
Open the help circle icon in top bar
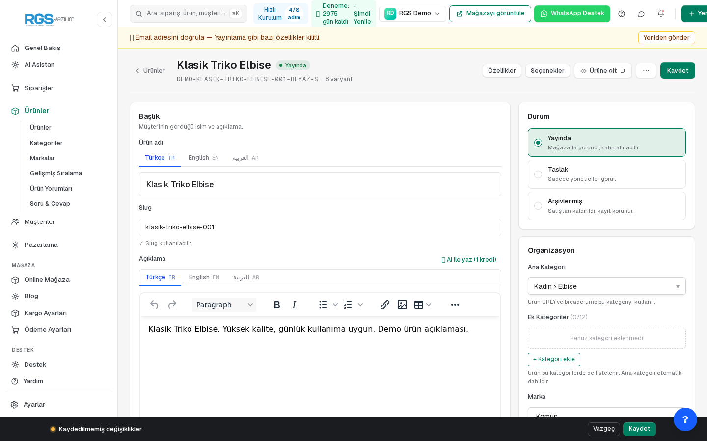(x=622, y=14)
